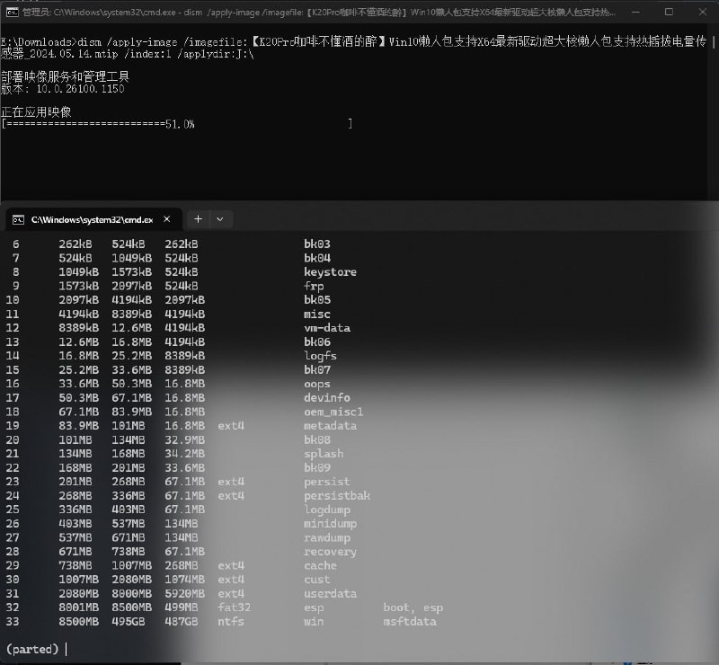Select the 'logdump' partition name
This screenshot has width=719, height=665.
coord(327,510)
